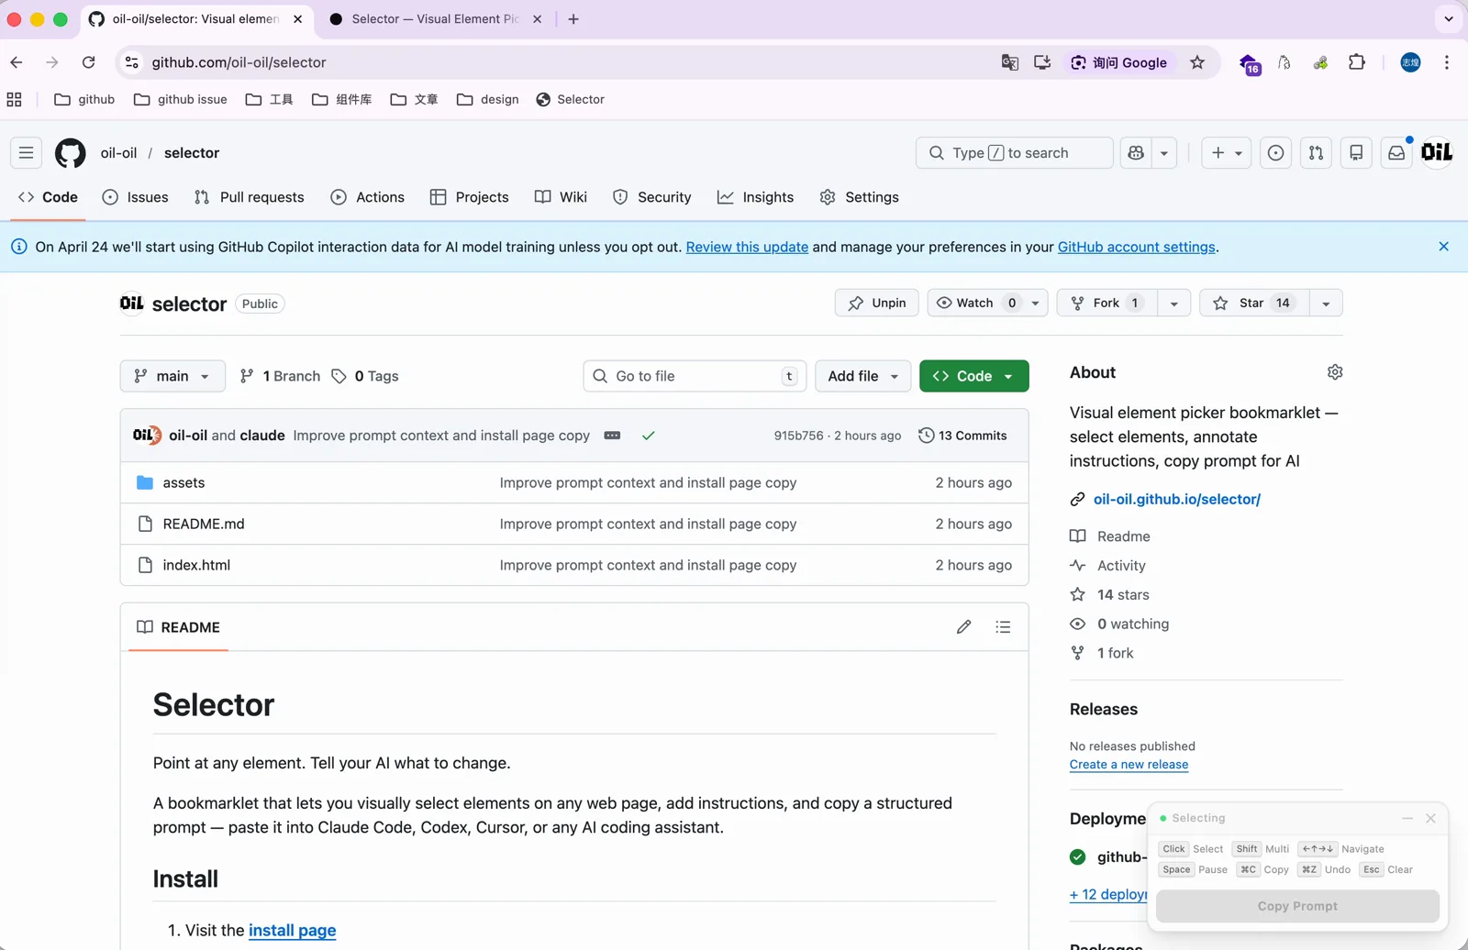This screenshot has width=1468, height=950.
Task: Open the Star lists dropdown arrow
Action: 1326,304
